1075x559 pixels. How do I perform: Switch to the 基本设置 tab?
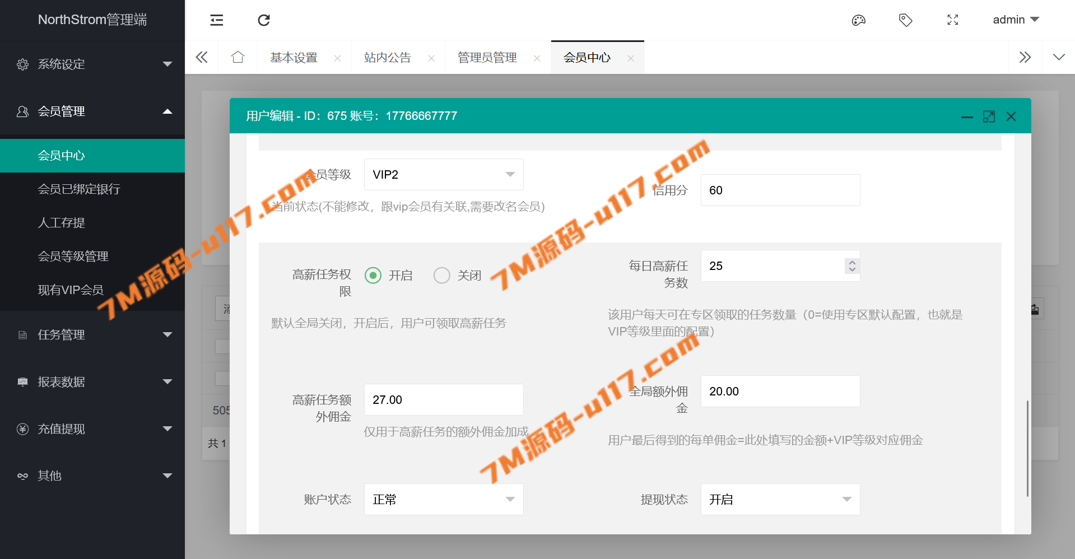click(x=294, y=58)
